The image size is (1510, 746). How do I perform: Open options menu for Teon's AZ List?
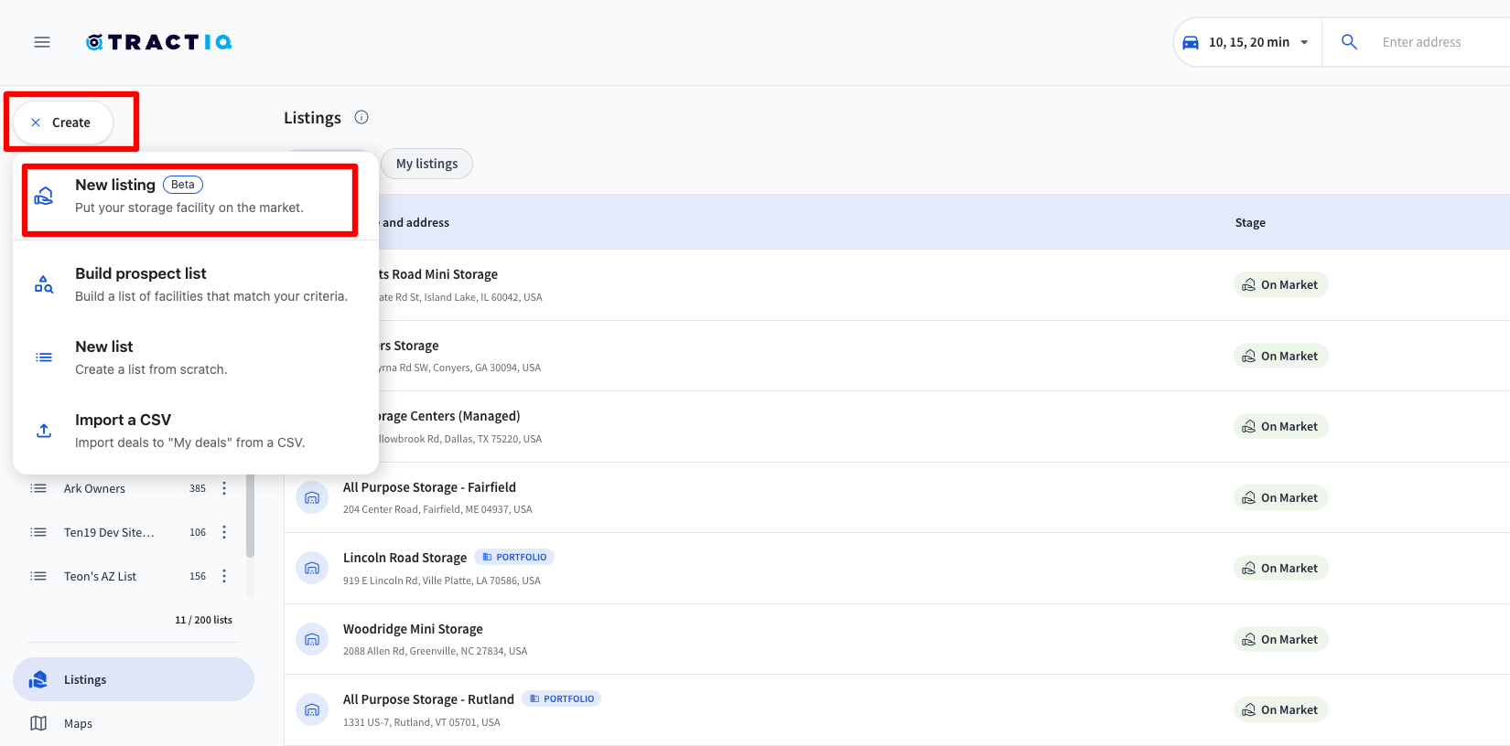(x=224, y=576)
